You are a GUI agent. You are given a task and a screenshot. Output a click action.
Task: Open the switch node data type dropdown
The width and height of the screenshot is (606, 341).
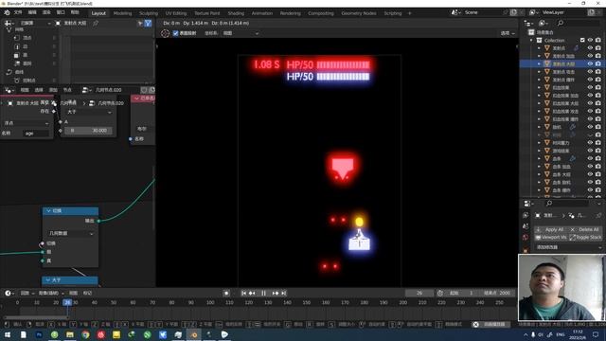click(71, 234)
